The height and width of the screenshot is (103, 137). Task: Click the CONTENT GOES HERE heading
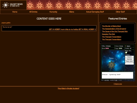point(49,19)
